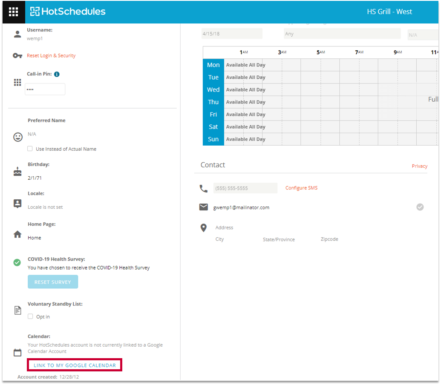The width and height of the screenshot is (441, 385).
Task: Enable Use Instead of Actual Name
Action: tap(30, 149)
